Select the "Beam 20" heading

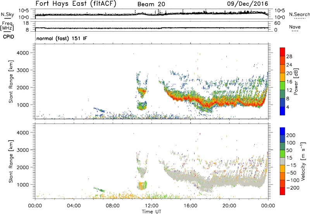(x=151, y=4)
